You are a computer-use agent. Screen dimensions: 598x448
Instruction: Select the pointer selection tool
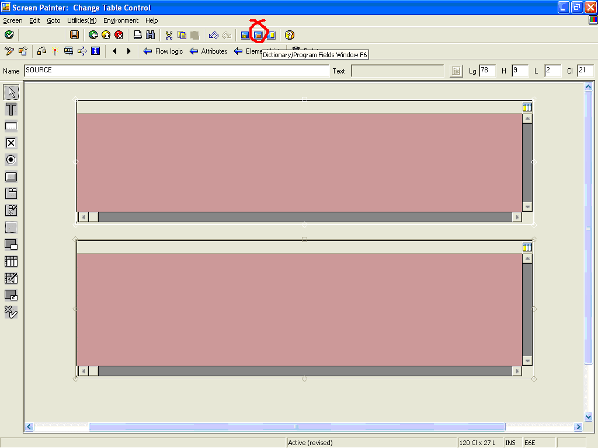pos(11,92)
